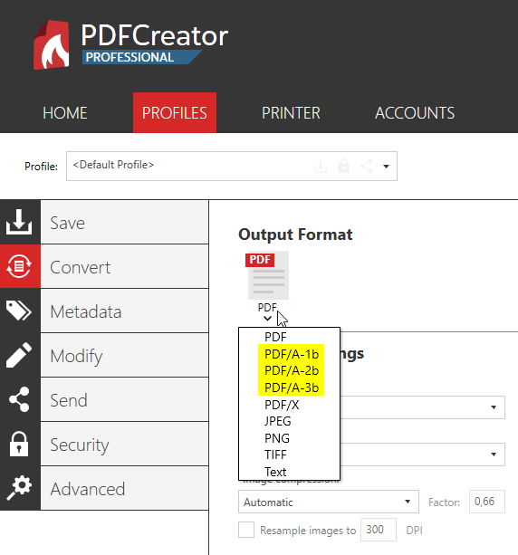
Task: Click the download icon in Profile box
Action: click(321, 166)
